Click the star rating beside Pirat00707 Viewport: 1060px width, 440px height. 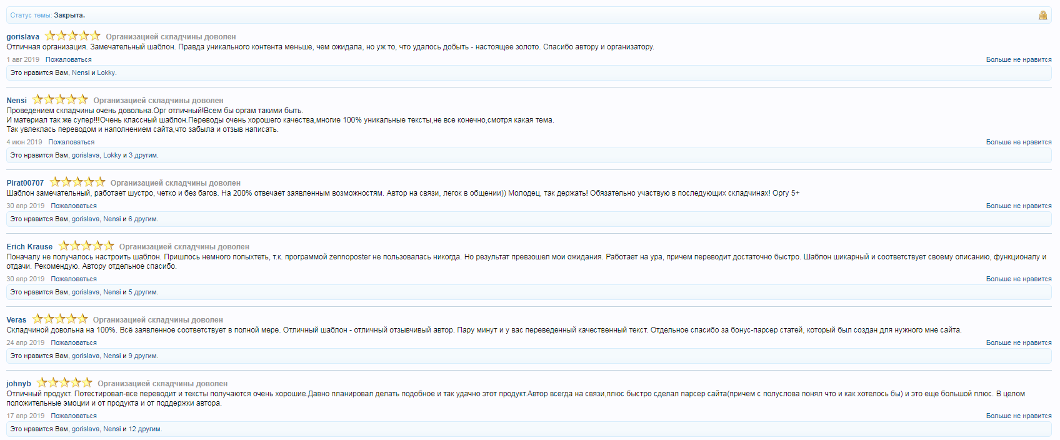tap(77, 182)
